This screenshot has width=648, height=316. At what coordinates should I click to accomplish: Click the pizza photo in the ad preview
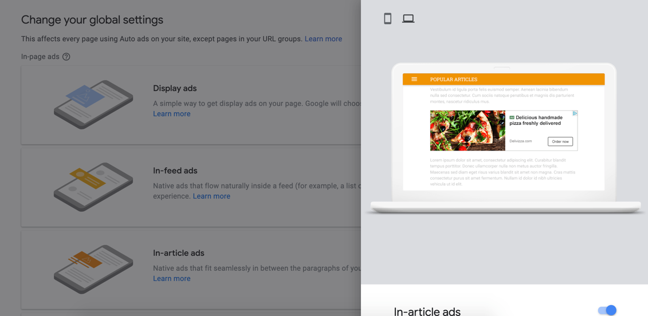468,131
